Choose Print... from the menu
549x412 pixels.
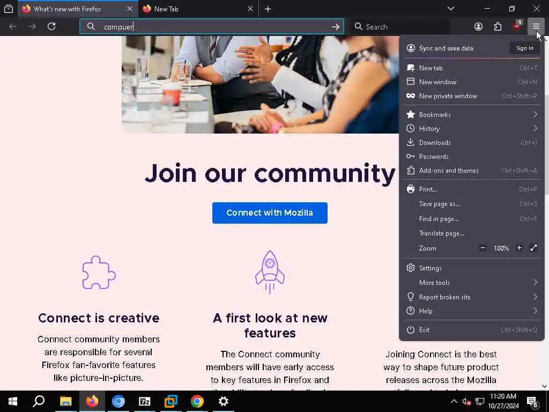472,189
